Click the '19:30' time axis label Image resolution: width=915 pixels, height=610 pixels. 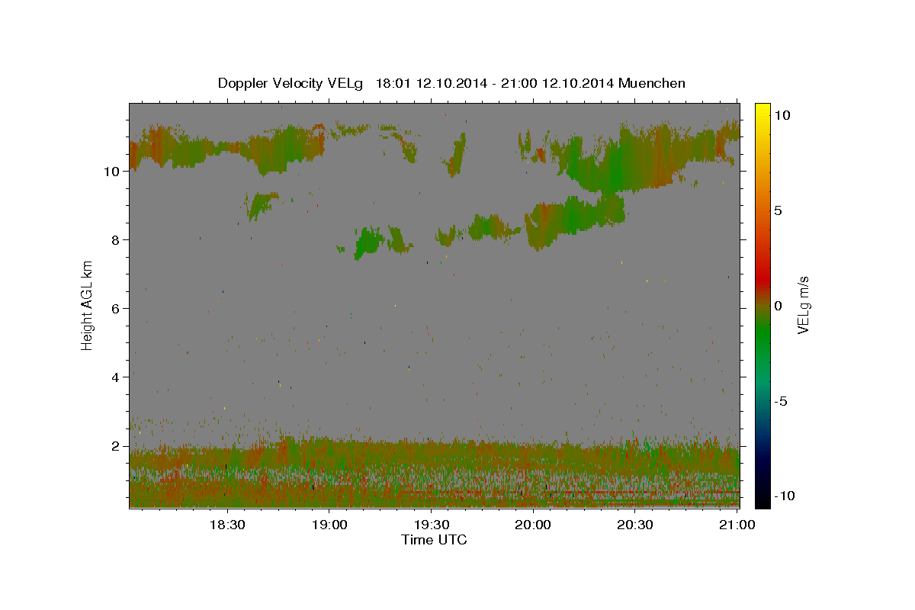[431, 525]
